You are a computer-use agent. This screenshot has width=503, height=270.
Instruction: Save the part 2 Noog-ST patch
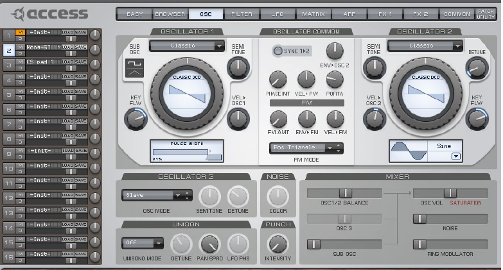(81, 47)
